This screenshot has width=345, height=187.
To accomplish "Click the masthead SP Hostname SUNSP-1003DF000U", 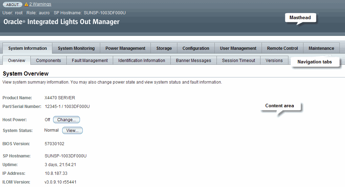I will click(x=90, y=13).
